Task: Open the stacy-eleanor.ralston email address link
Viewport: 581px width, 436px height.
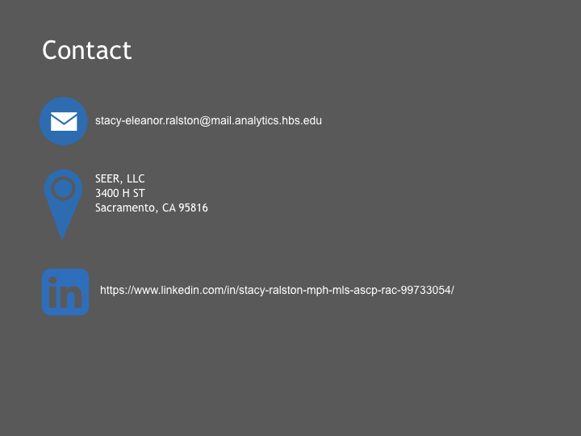Action: (x=208, y=121)
